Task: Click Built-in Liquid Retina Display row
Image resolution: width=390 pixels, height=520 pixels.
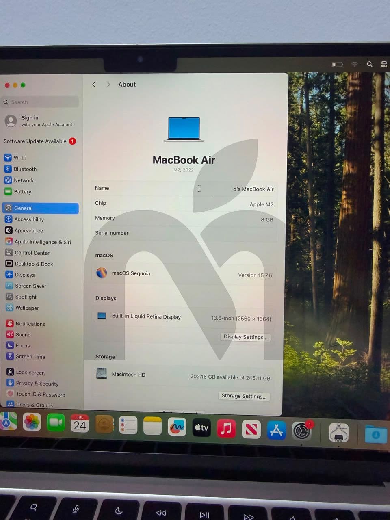Action: click(x=184, y=317)
